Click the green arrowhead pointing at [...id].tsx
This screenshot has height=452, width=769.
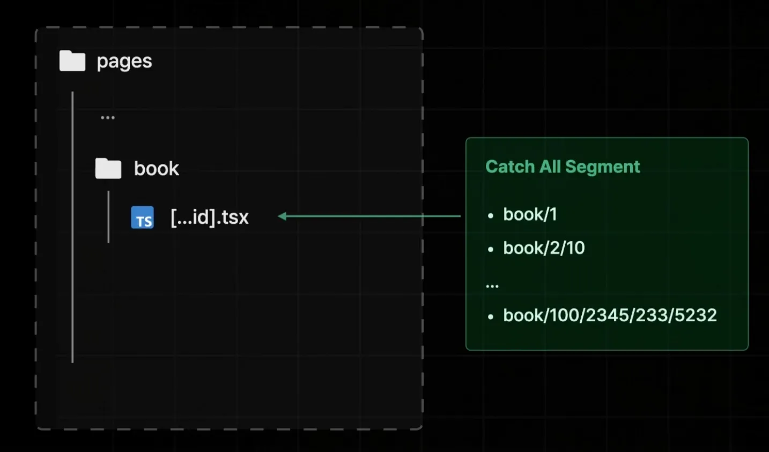click(x=282, y=216)
